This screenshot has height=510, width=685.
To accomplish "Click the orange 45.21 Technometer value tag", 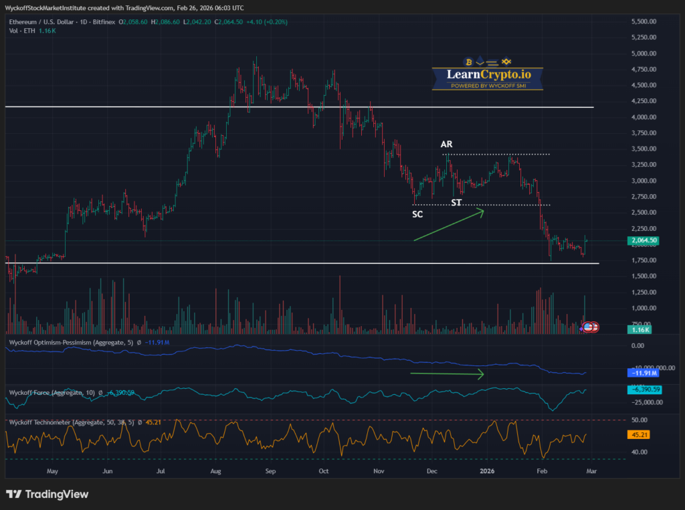I will click(x=639, y=434).
